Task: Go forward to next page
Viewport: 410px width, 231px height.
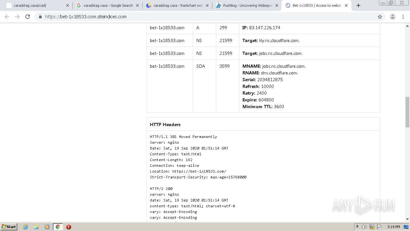Action: point(17,17)
